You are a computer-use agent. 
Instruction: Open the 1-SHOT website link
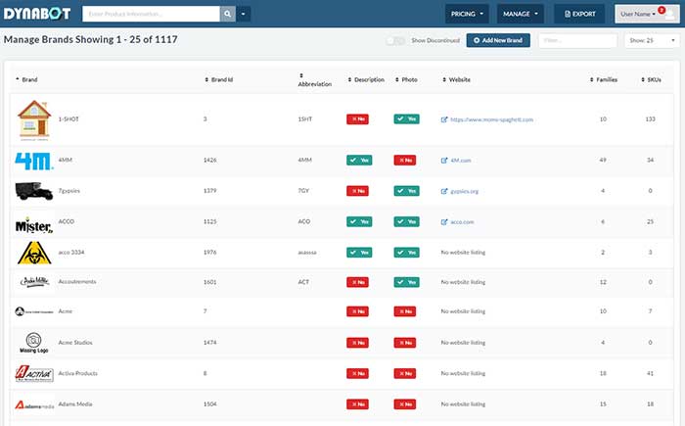tap(491, 119)
